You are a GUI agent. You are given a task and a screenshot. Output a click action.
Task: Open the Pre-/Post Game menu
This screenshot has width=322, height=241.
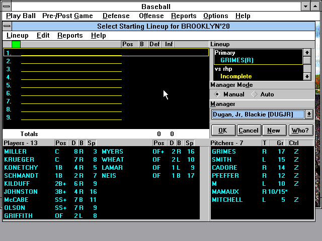tap(67, 16)
